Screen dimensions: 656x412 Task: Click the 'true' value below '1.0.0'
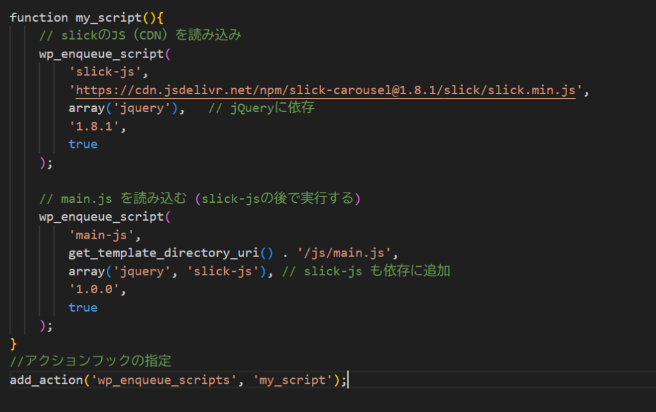point(83,308)
